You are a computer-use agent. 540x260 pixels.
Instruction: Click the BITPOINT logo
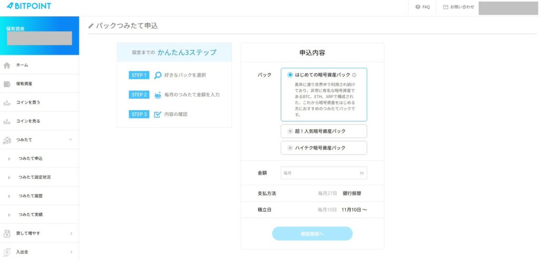tap(29, 6)
